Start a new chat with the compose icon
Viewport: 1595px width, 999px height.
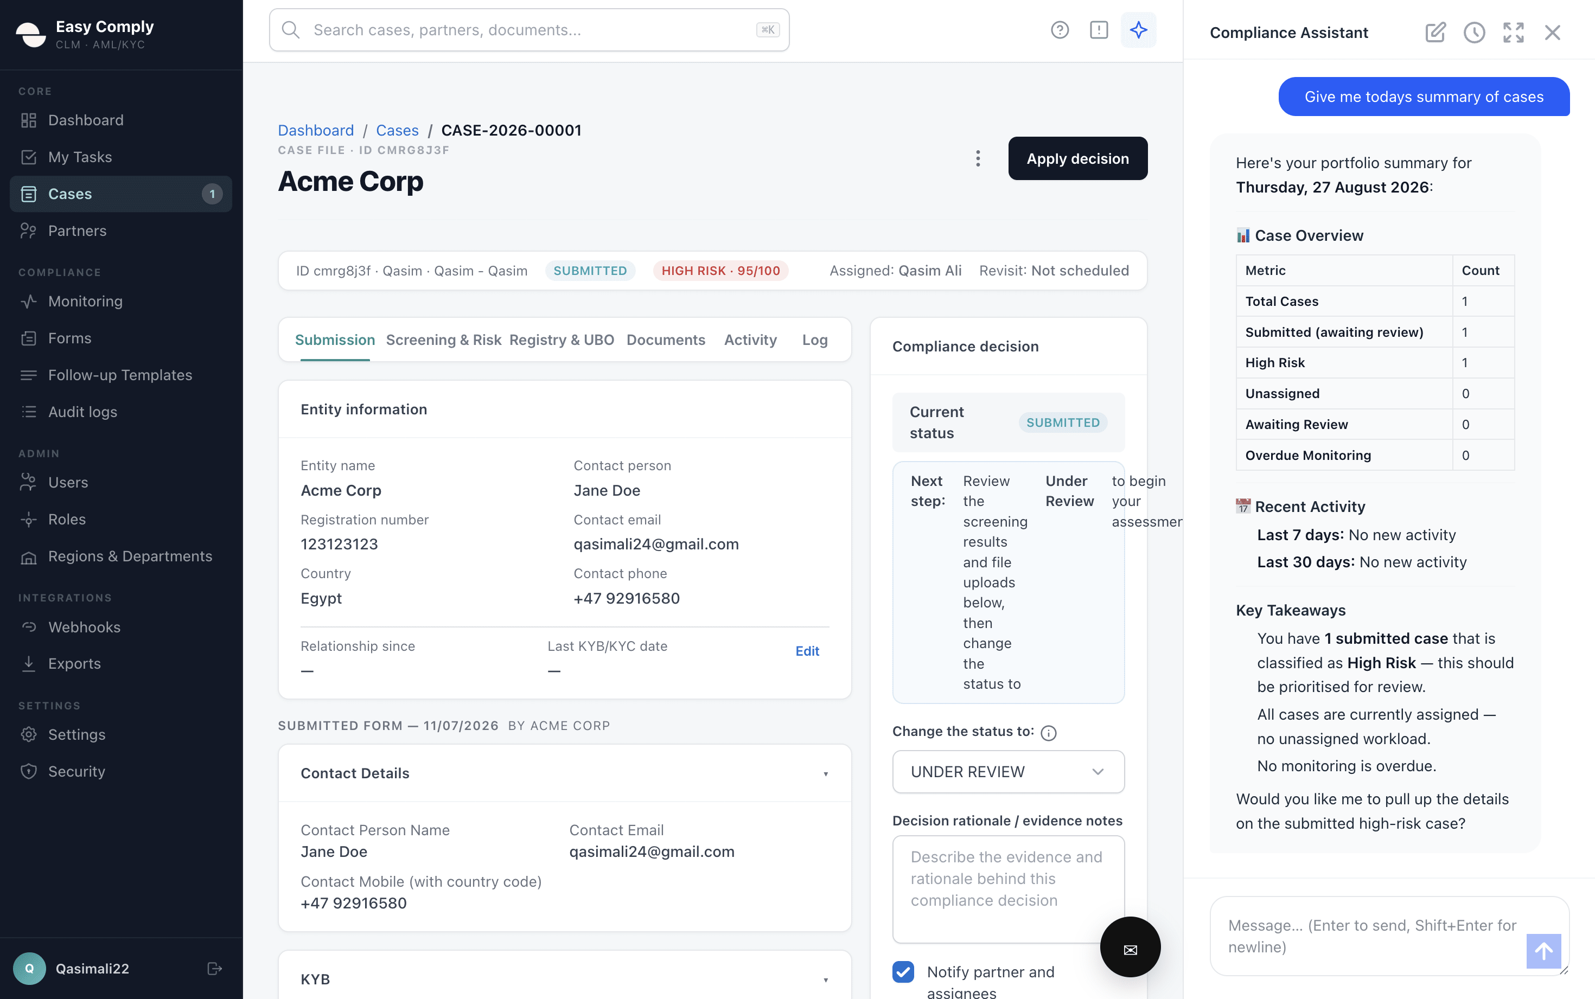click(x=1434, y=33)
